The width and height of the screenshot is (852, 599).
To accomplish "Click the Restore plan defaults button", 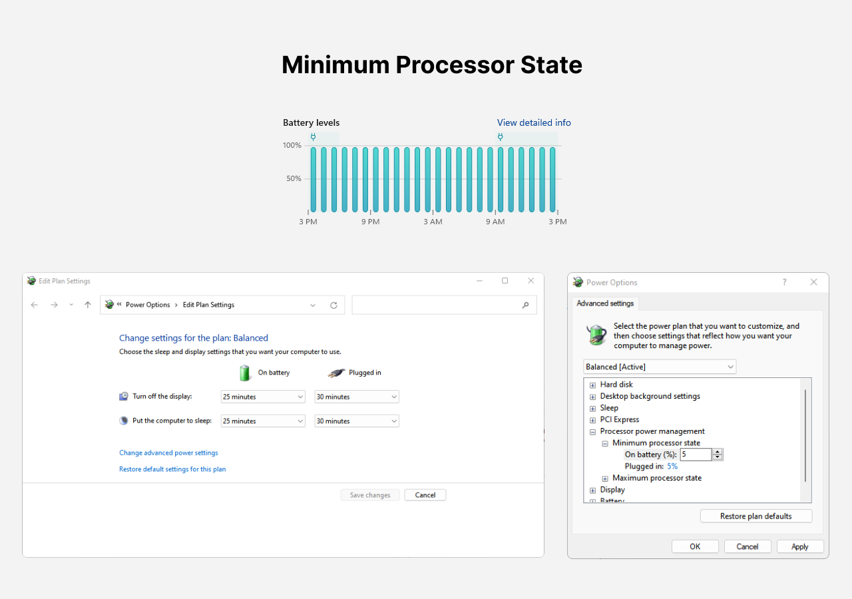I will pyautogui.click(x=755, y=516).
